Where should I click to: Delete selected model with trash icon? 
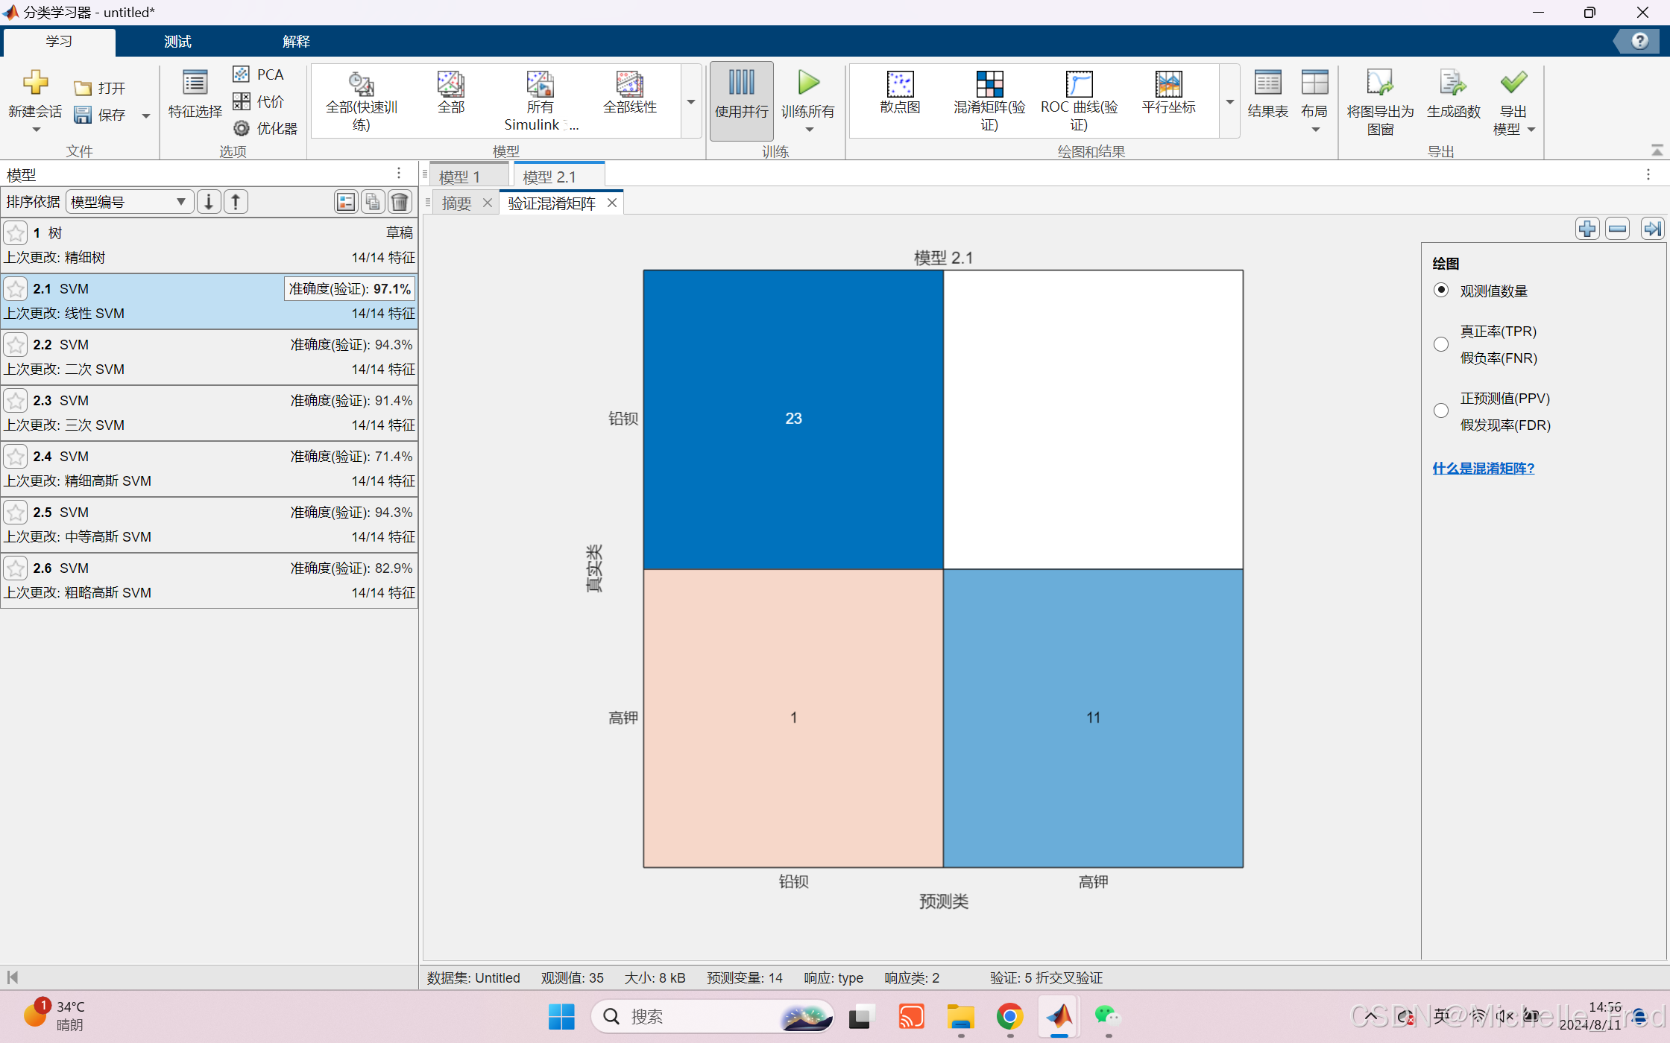click(x=400, y=202)
